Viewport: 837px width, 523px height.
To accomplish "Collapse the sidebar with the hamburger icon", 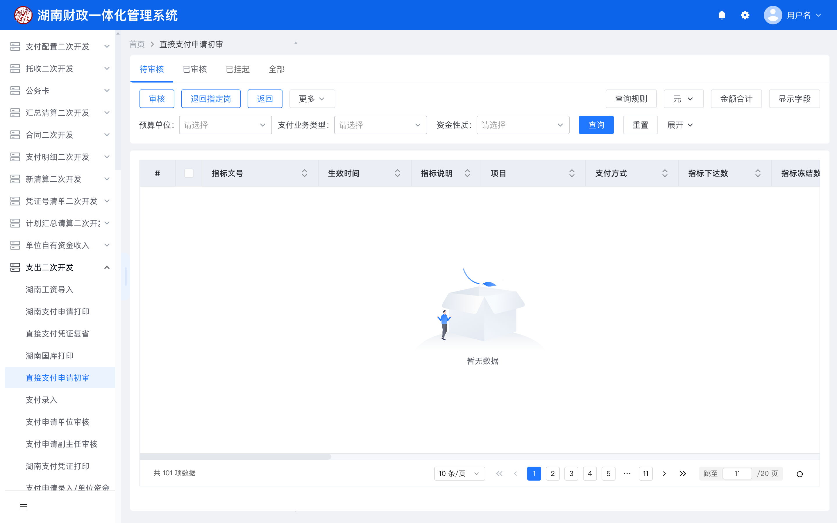I will [x=23, y=507].
